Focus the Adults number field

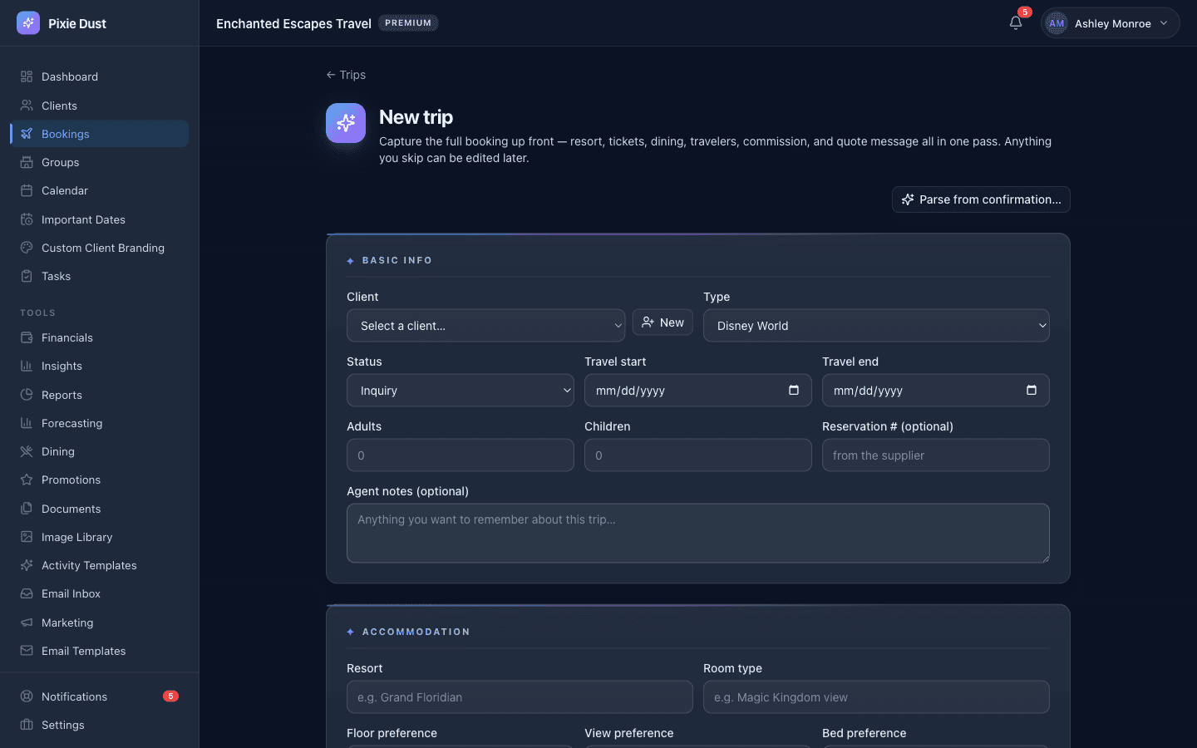click(461, 455)
